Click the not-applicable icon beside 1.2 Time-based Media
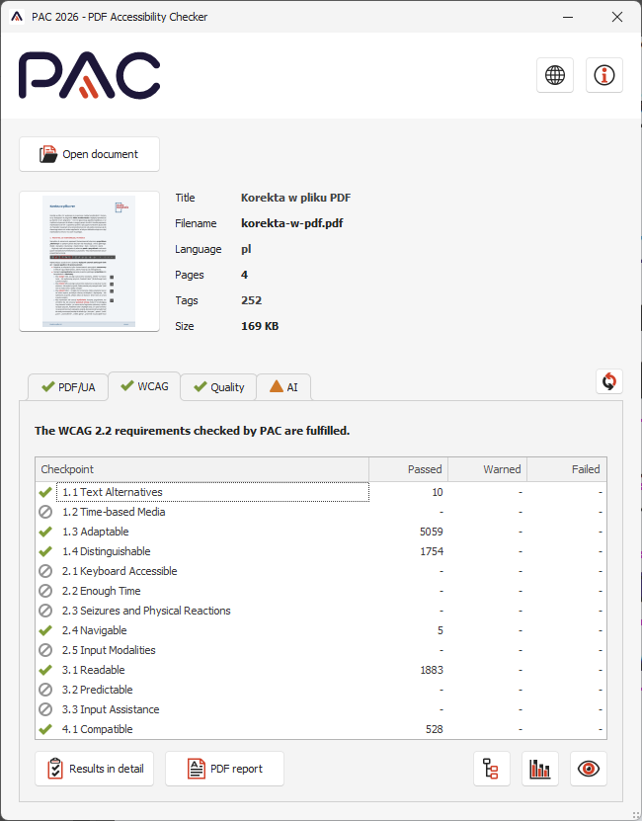The width and height of the screenshot is (642, 821). pyautogui.click(x=45, y=512)
